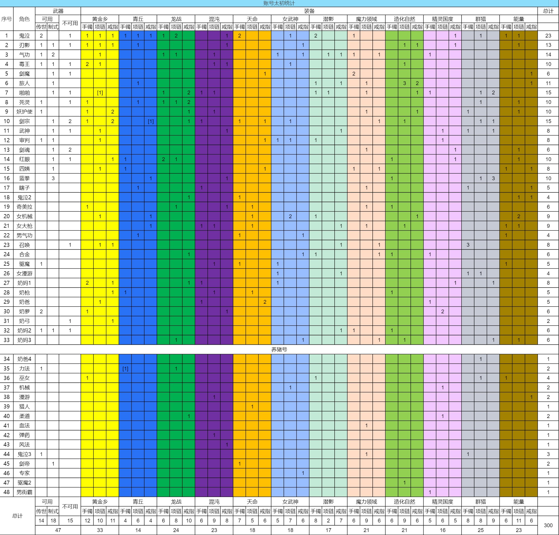The height and width of the screenshot is (535, 559).
Task: Click the 青丘 group header at top
Action: pyautogui.click(x=138, y=19)
